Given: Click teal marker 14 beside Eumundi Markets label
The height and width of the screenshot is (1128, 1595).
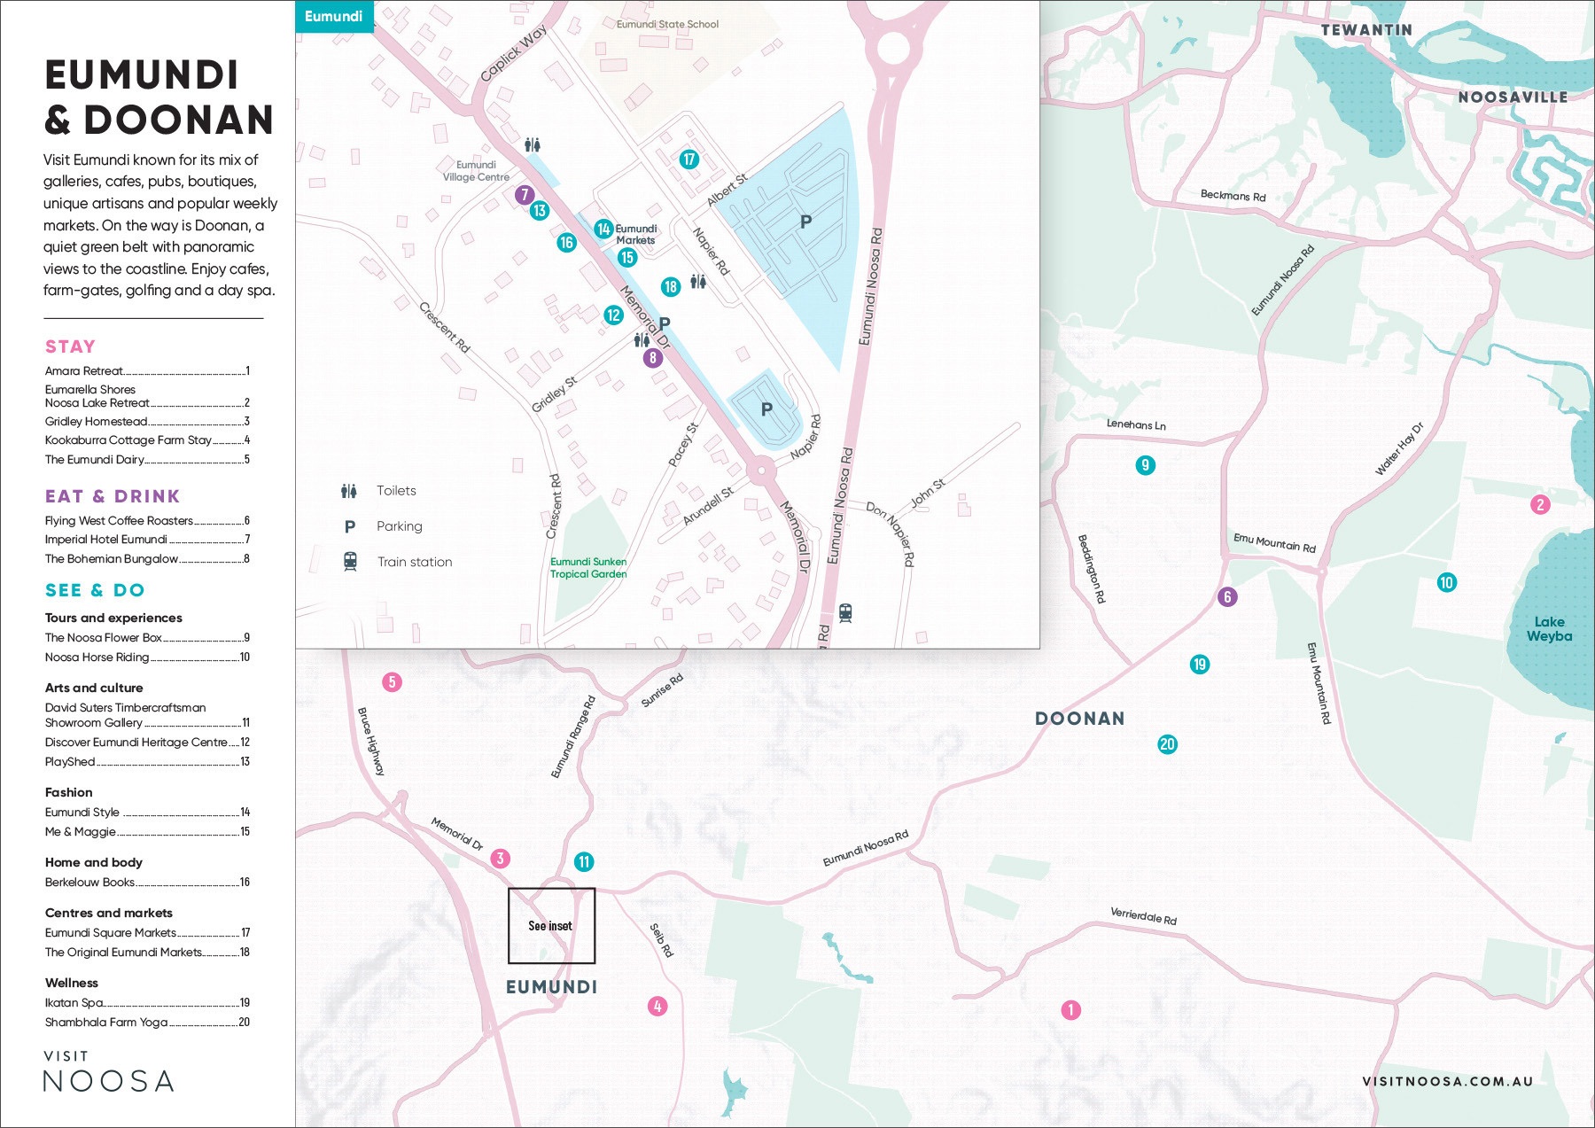Looking at the screenshot, I should pyautogui.click(x=603, y=229).
